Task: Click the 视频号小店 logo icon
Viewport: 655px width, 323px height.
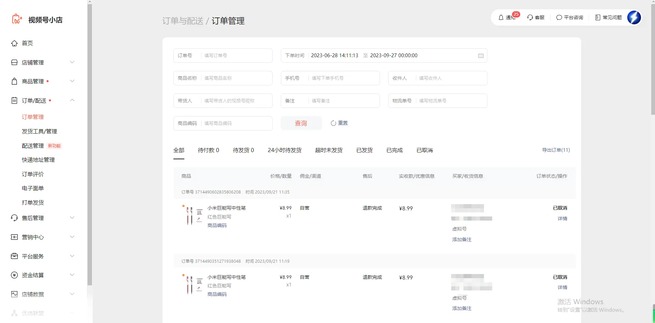Action: (17, 19)
